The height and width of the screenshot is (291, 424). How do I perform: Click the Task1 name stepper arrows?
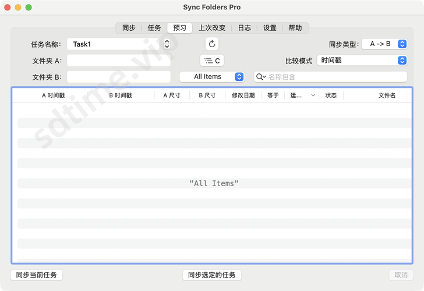click(167, 44)
